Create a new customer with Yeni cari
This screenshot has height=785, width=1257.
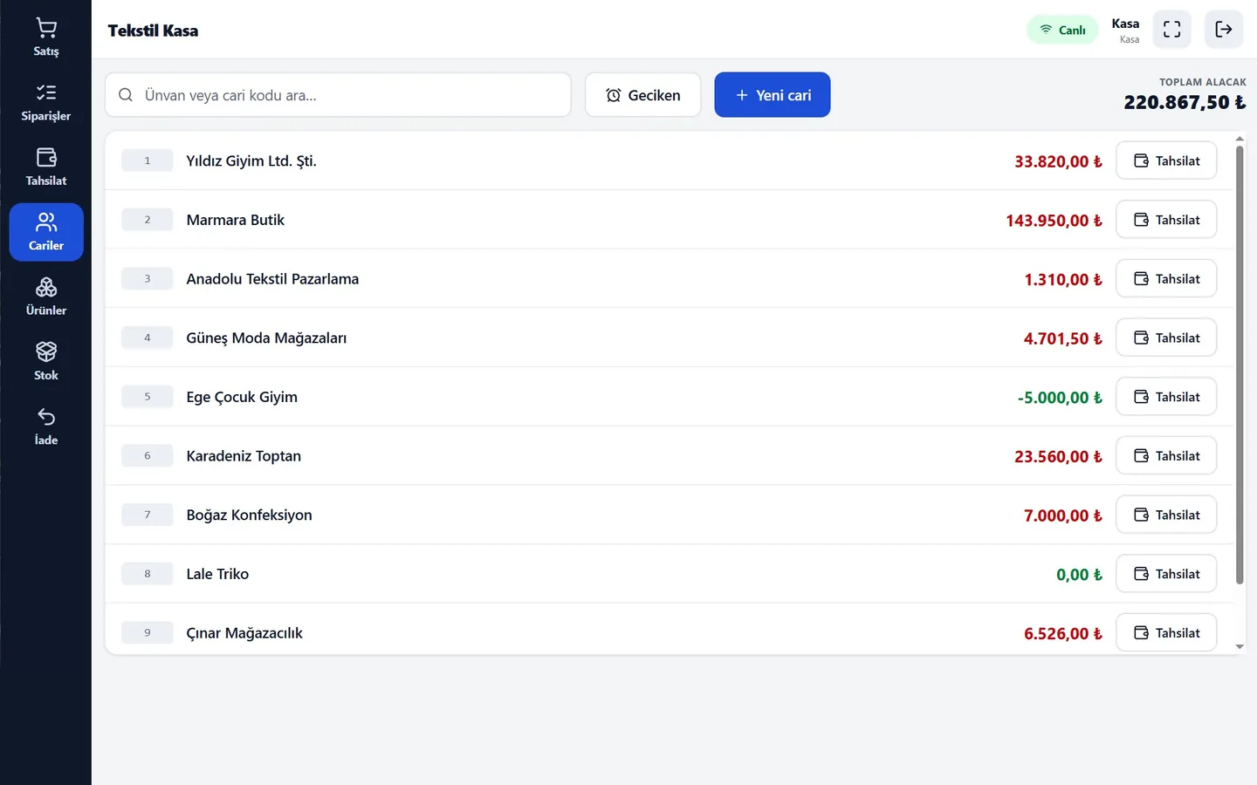pyautogui.click(x=772, y=95)
